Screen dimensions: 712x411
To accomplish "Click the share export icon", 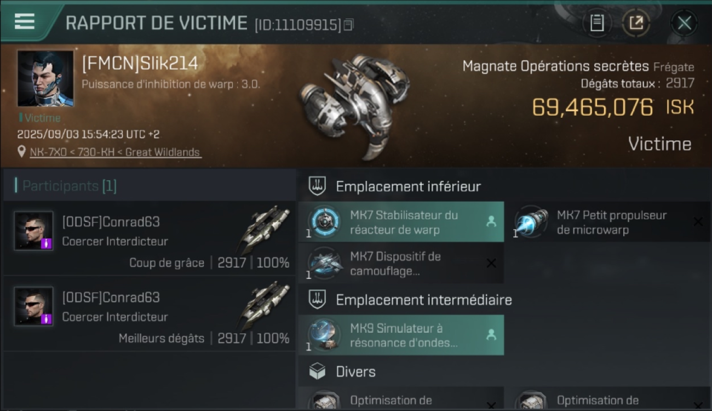I will tap(636, 23).
